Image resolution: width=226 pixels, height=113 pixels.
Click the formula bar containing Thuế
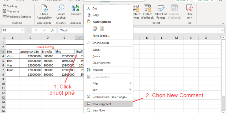[x=71, y=30]
